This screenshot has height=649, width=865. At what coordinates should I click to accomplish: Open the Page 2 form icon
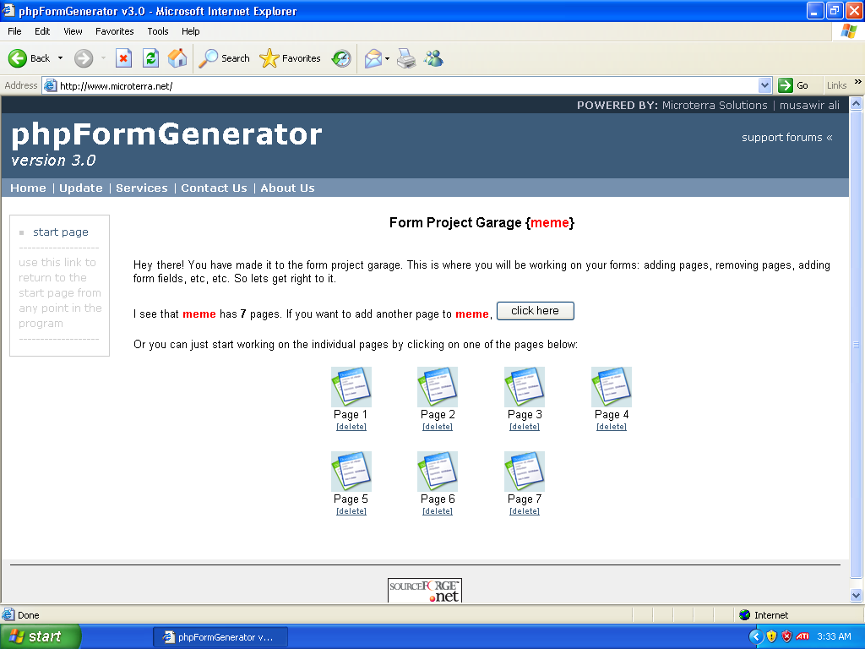click(438, 387)
